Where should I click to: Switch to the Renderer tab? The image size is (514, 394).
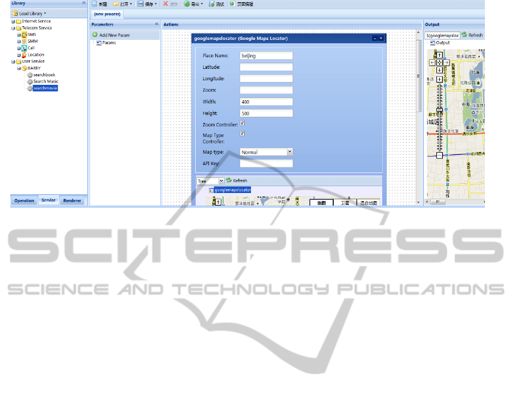tap(72, 200)
